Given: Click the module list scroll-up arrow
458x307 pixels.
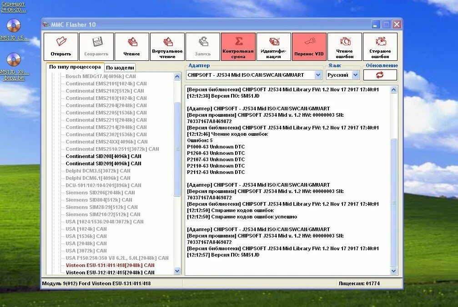Looking at the screenshot, I should coord(177,77).
